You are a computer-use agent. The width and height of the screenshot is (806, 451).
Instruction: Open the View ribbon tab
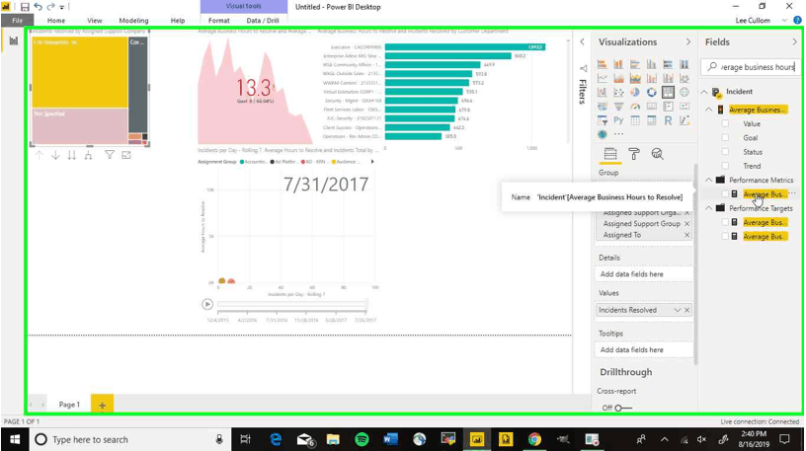pyautogui.click(x=95, y=21)
